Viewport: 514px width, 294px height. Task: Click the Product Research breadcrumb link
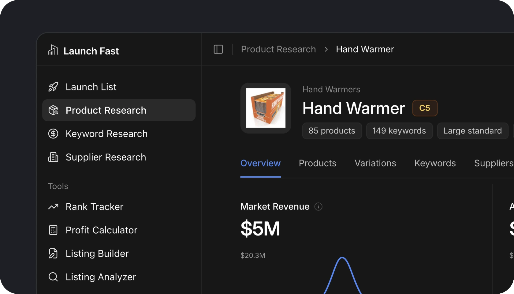click(x=278, y=49)
